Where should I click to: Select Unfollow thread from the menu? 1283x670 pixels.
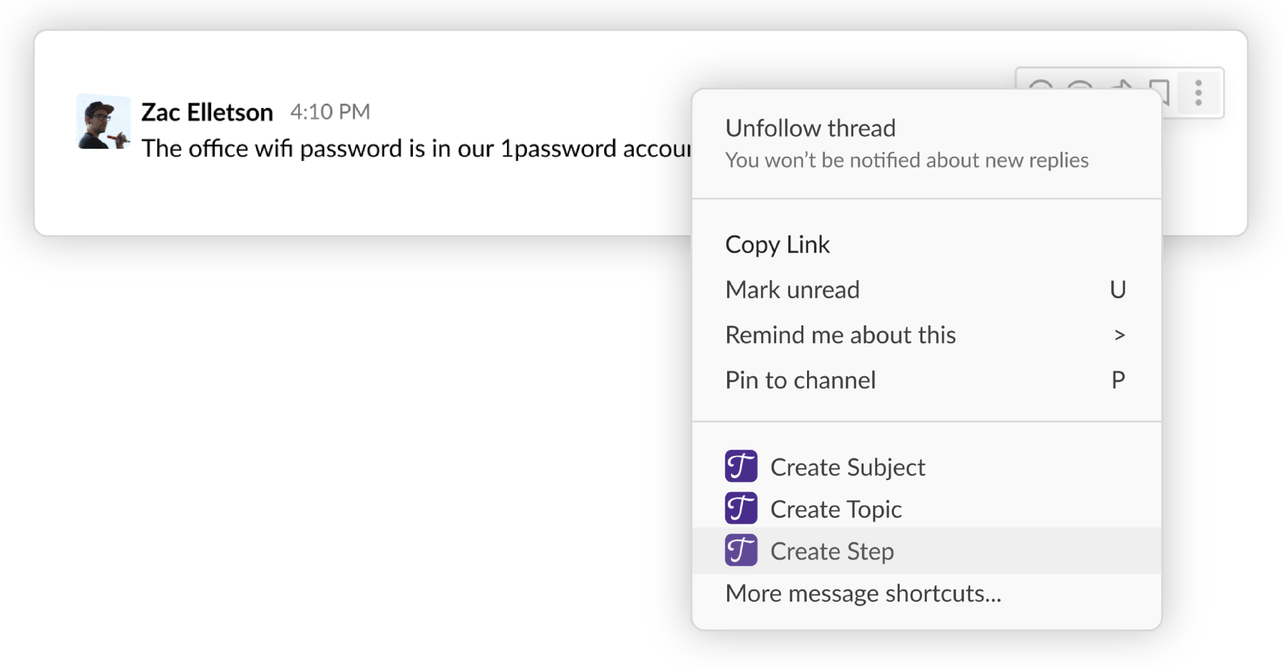(x=810, y=128)
